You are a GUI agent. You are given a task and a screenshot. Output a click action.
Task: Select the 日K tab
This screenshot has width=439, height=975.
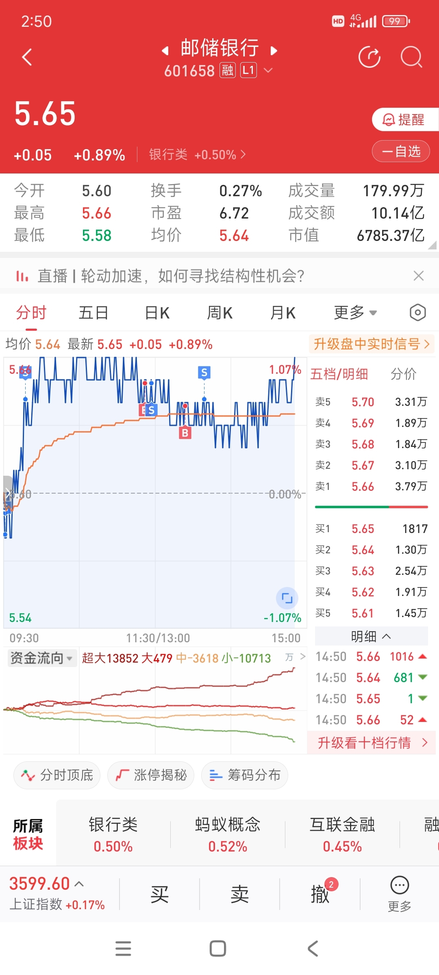[x=157, y=313]
